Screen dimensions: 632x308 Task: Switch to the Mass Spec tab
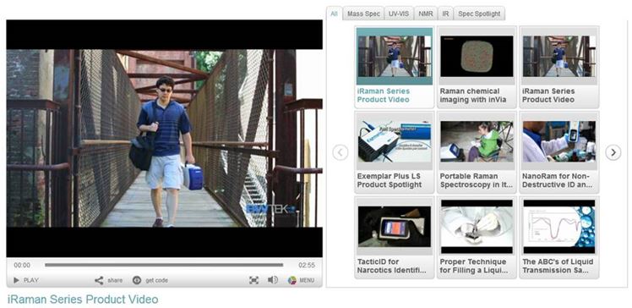point(363,14)
